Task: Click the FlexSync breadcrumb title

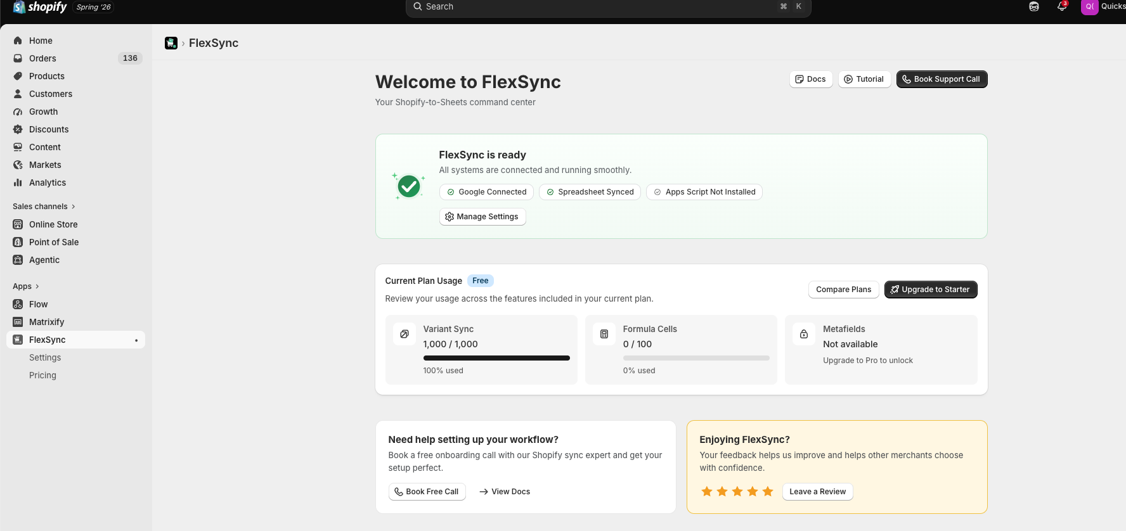Action: pyautogui.click(x=214, y=43)
